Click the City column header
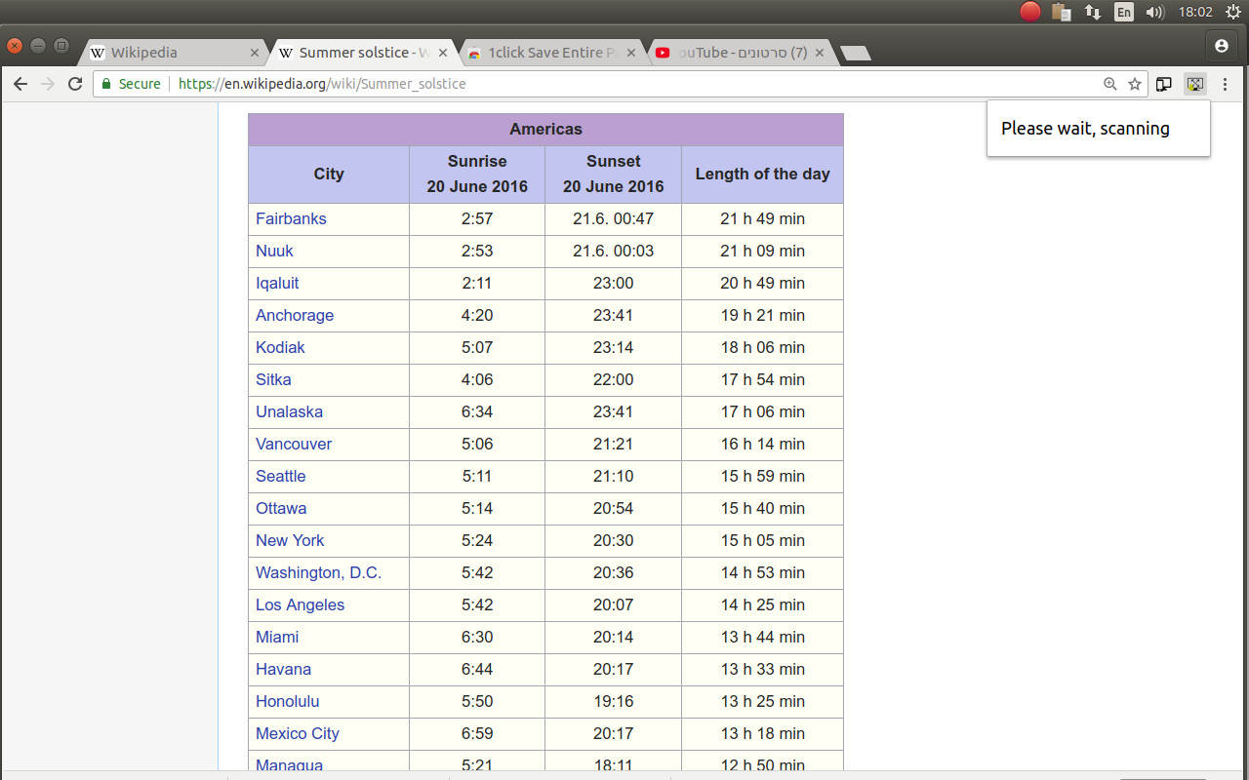The height and width of the screenshot is (780, 1249). point(329,175)
